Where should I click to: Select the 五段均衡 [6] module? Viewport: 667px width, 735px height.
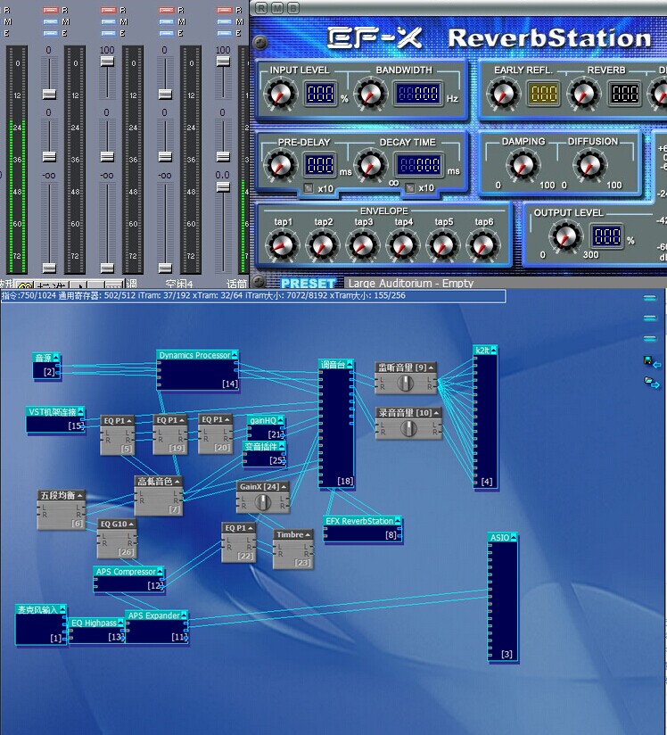(61, 510)
